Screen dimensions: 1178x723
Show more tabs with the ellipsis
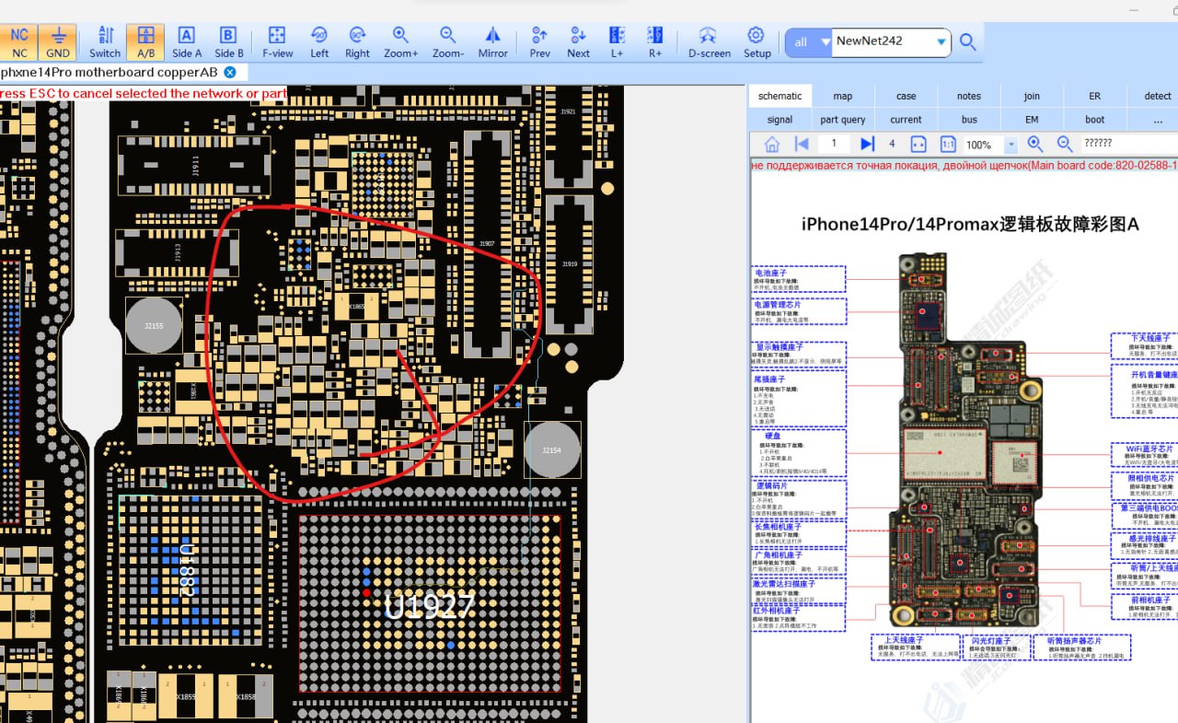1158,120
